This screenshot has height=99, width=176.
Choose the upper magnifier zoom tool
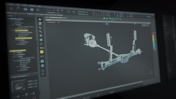point(40,28)
